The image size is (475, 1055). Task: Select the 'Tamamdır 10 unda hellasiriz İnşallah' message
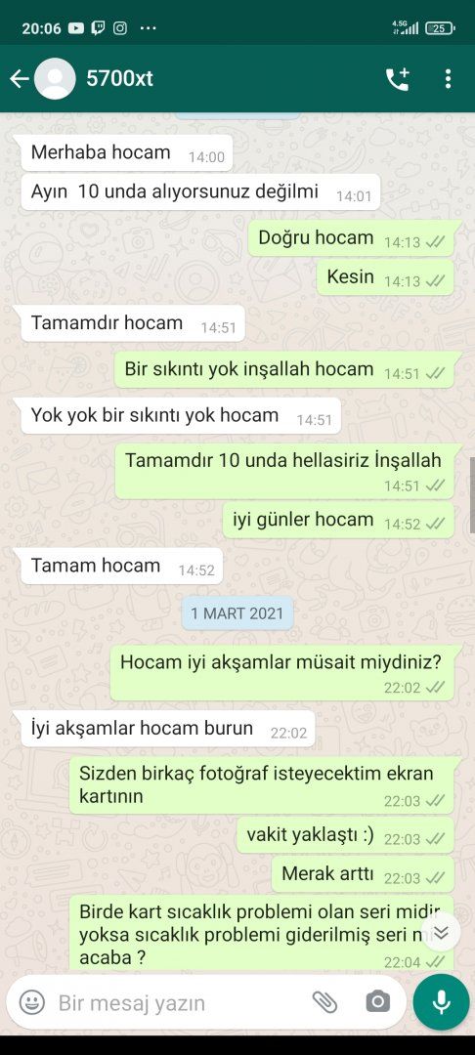click(283, 471)
